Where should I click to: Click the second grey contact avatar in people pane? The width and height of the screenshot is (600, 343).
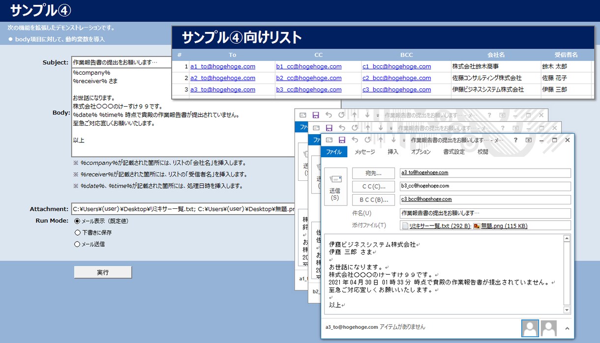pos(549,328)
